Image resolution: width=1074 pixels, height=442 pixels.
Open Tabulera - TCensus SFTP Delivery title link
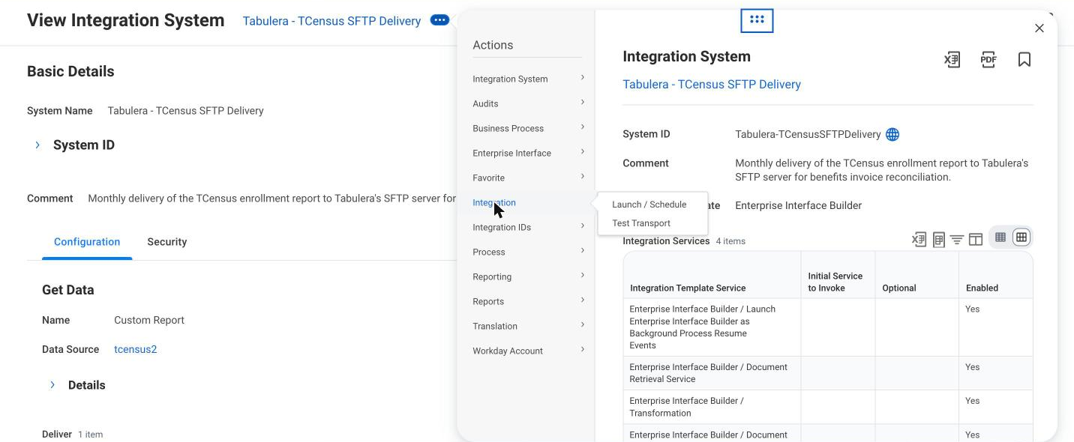[x=331, y=21]
